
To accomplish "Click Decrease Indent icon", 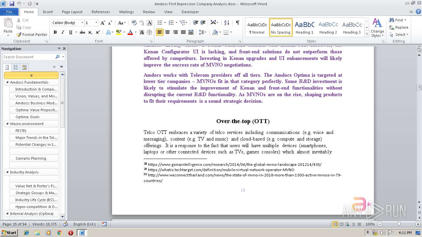I will point(196,23).
